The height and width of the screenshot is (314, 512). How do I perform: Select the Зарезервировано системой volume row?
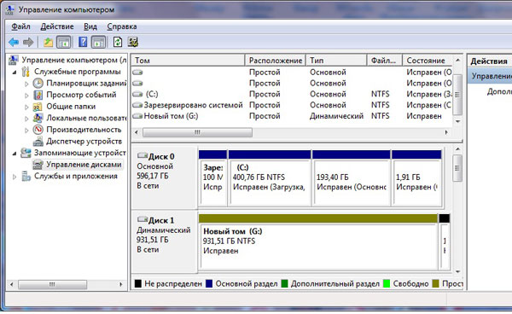coord(293,105)
